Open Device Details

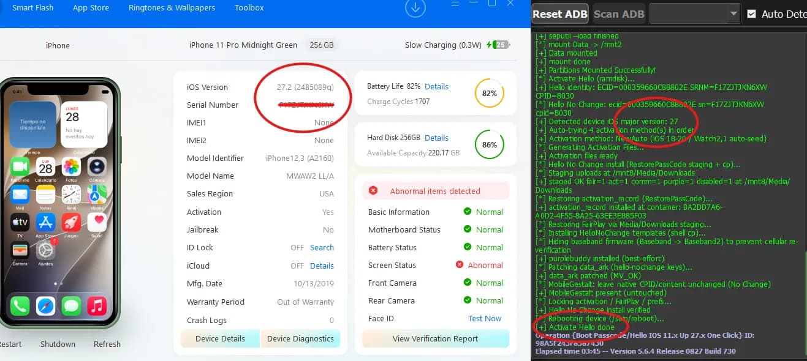tap(220, 338)
